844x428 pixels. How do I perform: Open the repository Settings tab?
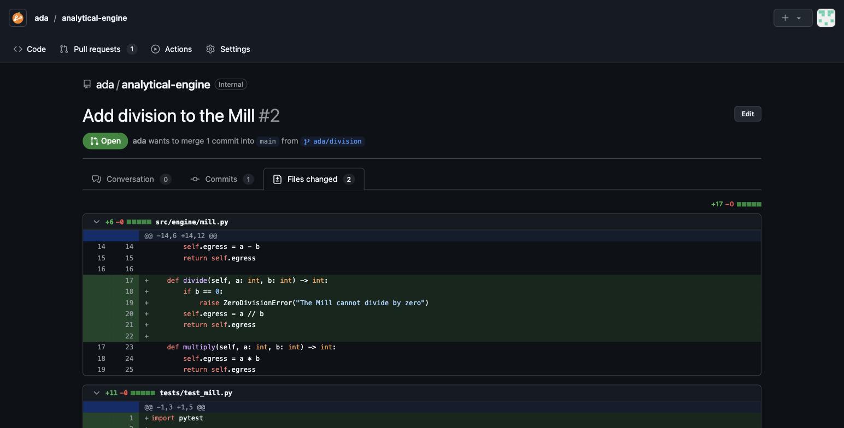coord(228,49)
